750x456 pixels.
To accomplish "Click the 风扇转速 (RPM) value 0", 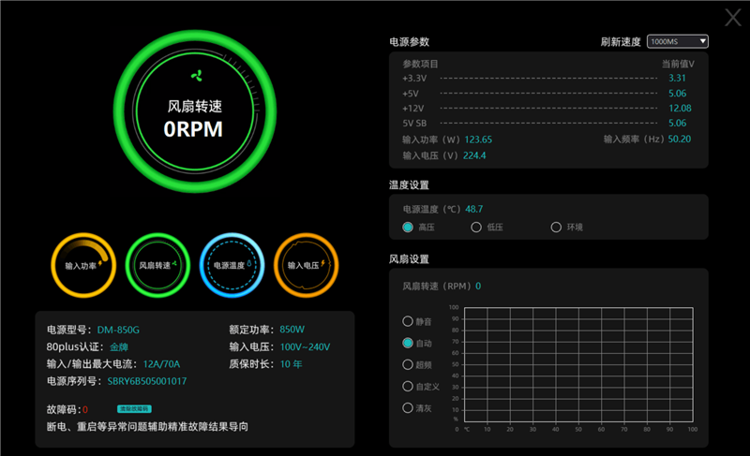I will tap(478, 286).
